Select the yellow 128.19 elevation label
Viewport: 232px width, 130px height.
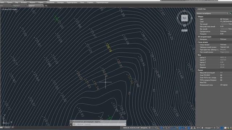tap(108, 47)
